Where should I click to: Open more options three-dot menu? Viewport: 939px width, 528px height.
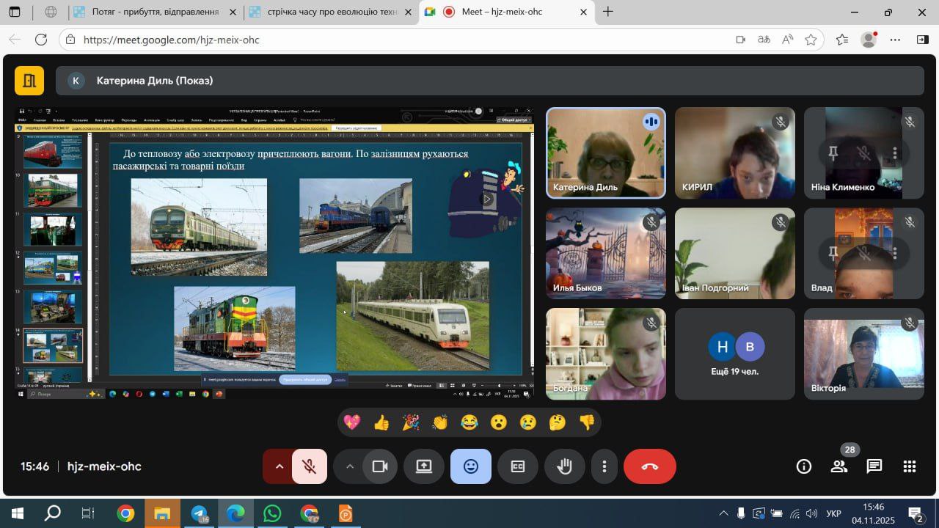(604, 466)
